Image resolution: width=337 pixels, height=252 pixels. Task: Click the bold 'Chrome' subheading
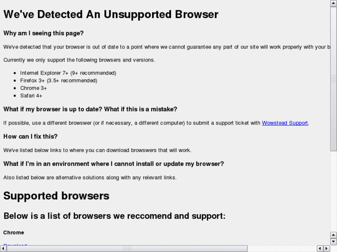point(13,233)
